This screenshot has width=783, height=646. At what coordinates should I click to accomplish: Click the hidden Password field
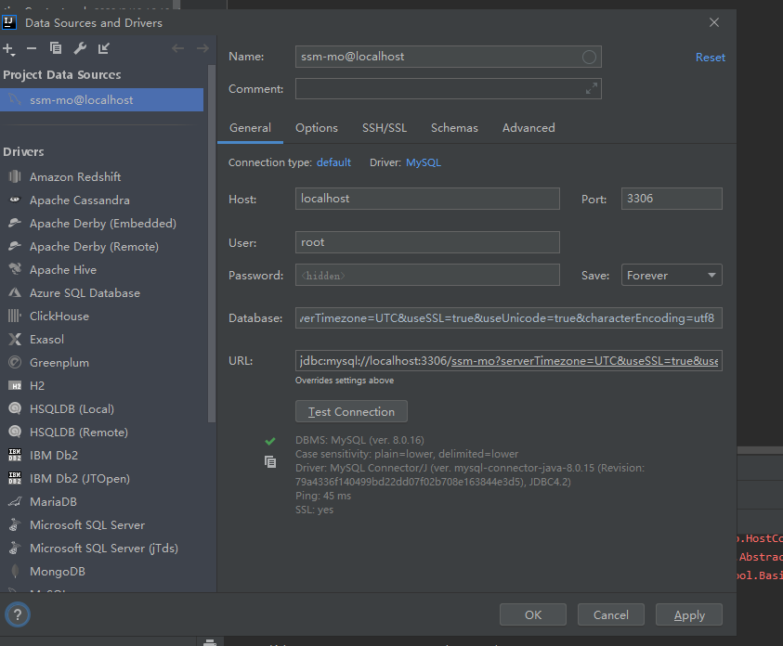(x=427, y=275)
